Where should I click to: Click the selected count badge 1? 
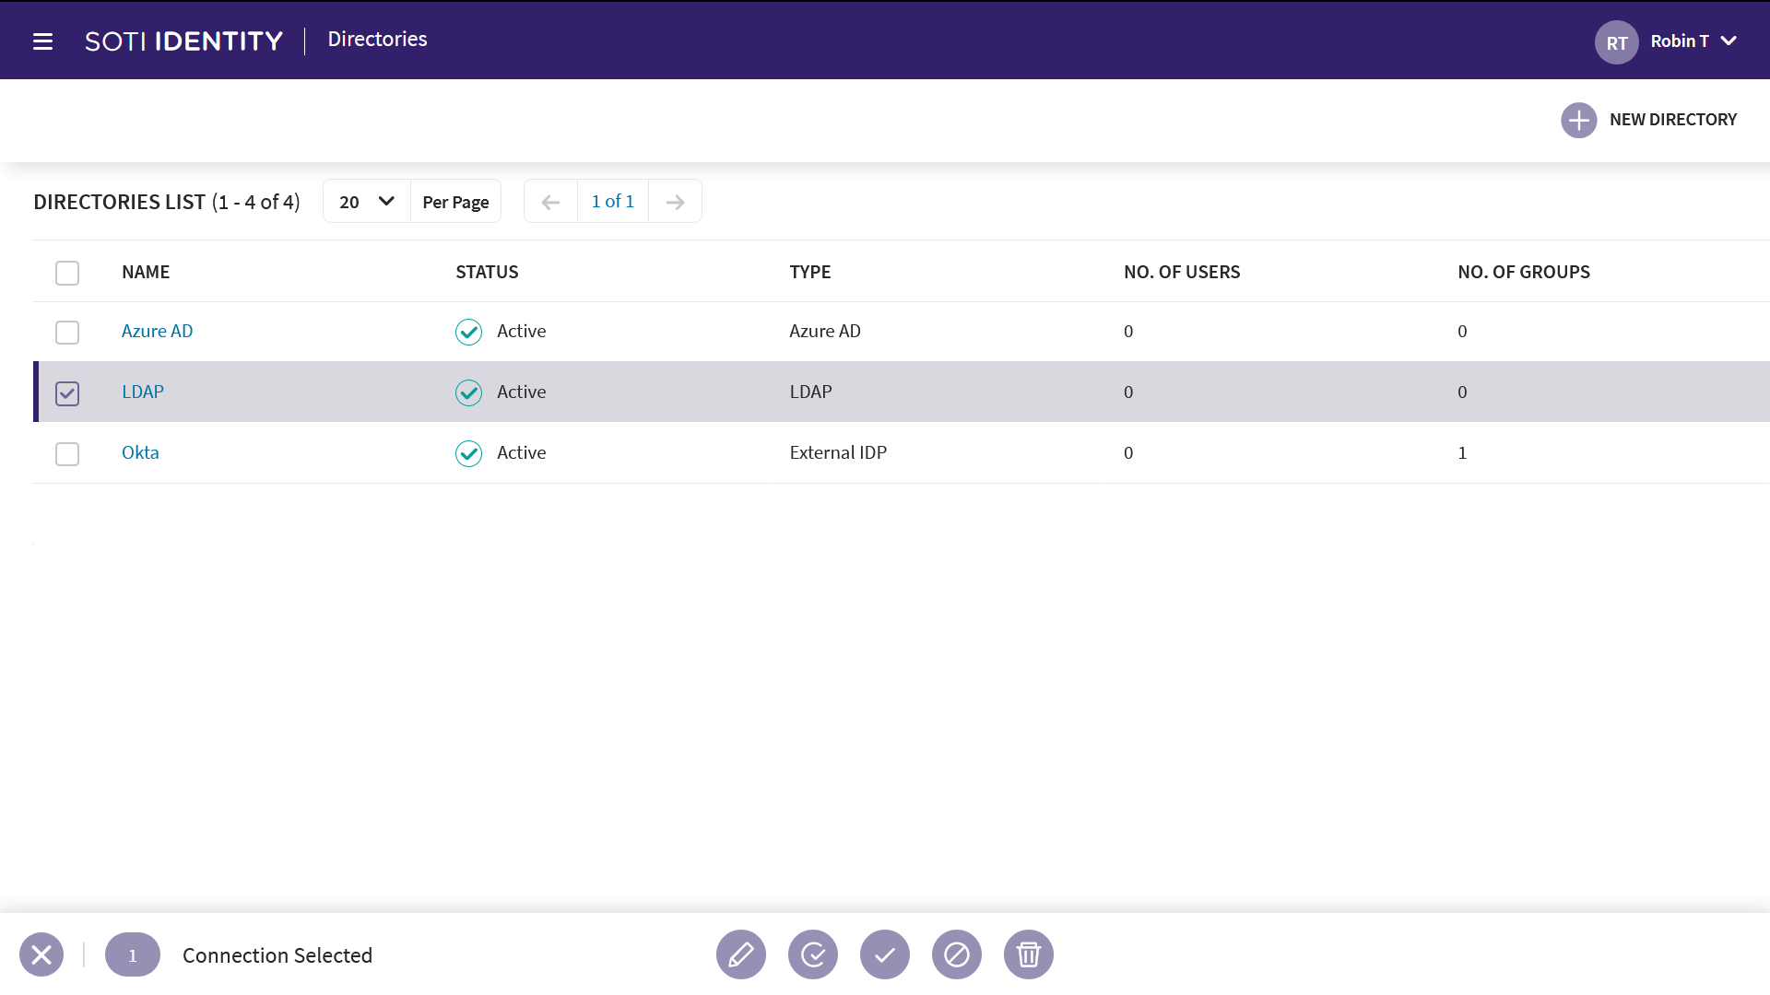(x=133, y=954)
